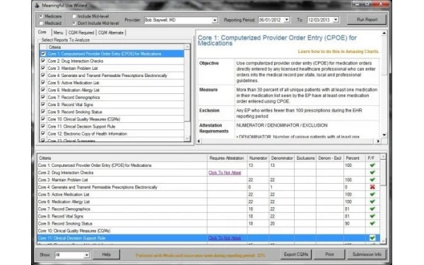Viewport: 424px width, 265px height.
Task: Click scroll-down arrow in objective details panel
Action: 384,135
